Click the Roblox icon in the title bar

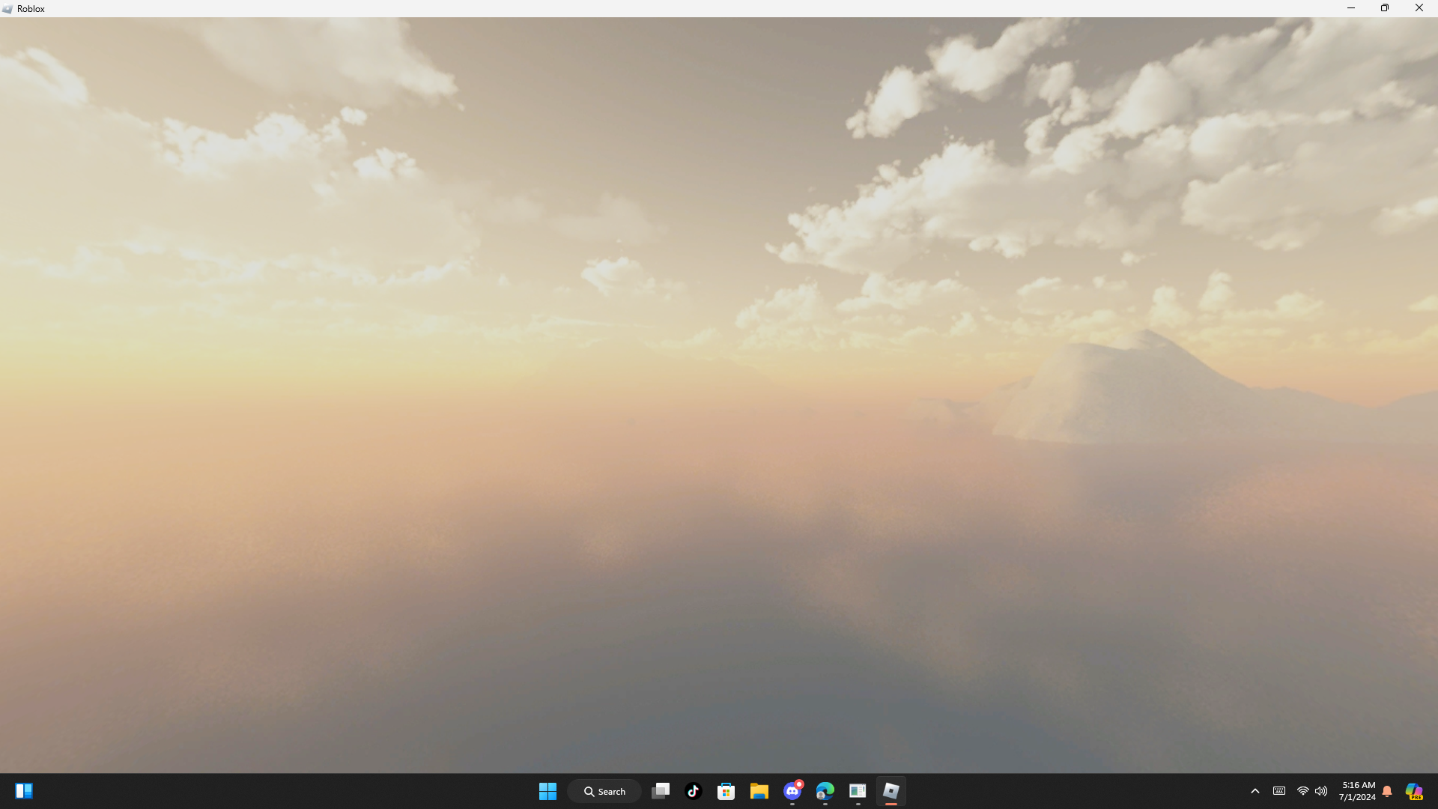click(7, 9)
